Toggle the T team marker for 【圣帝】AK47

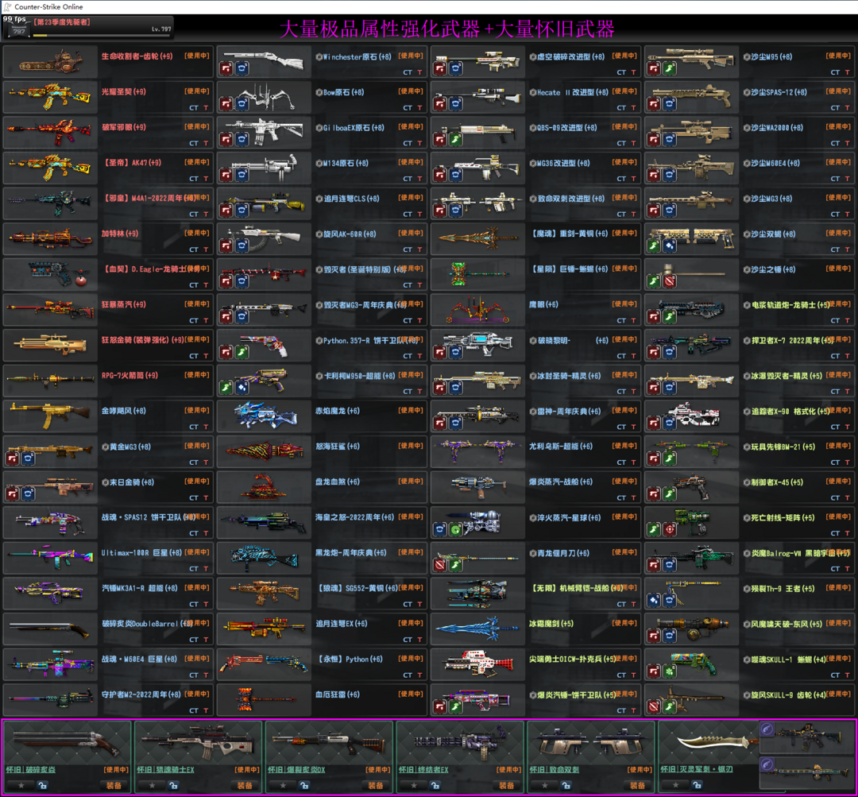tap(206, 179)
